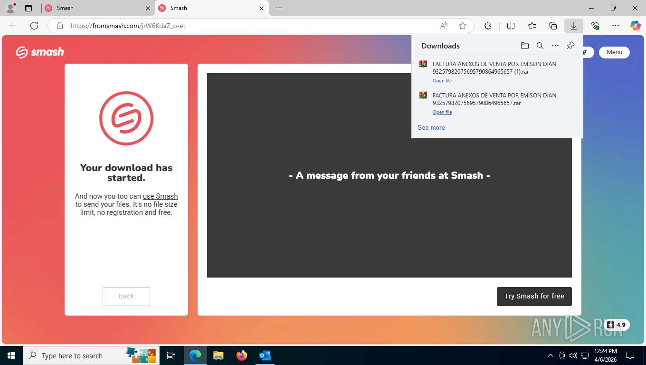
Task: View site information lock icon
Action: pyautogui.click(x=60, y=26)
